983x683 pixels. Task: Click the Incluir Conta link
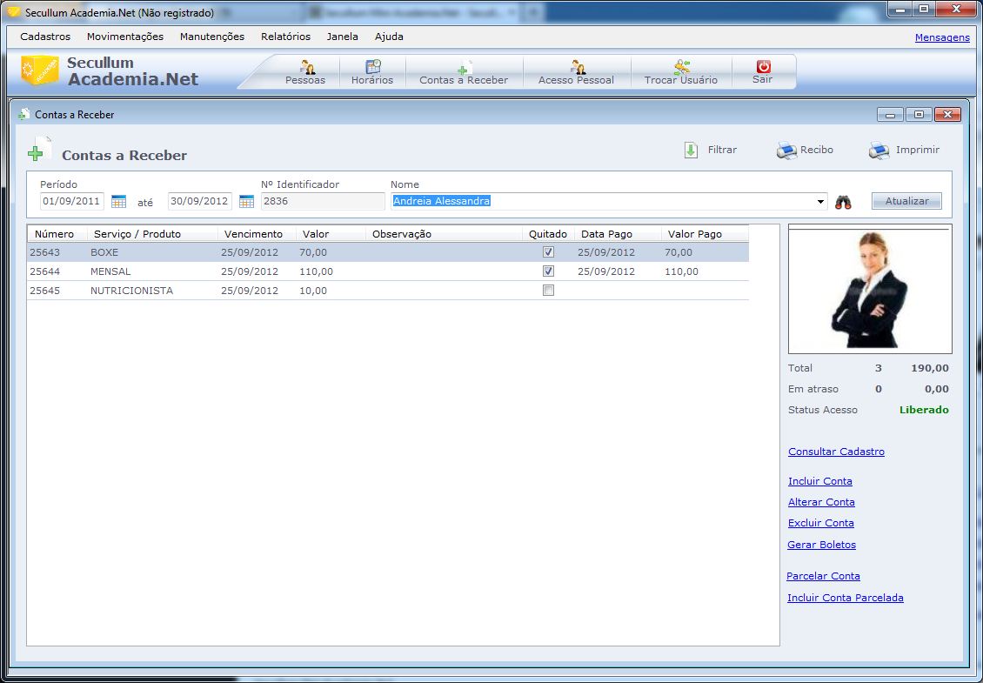(x=819, y=481)
